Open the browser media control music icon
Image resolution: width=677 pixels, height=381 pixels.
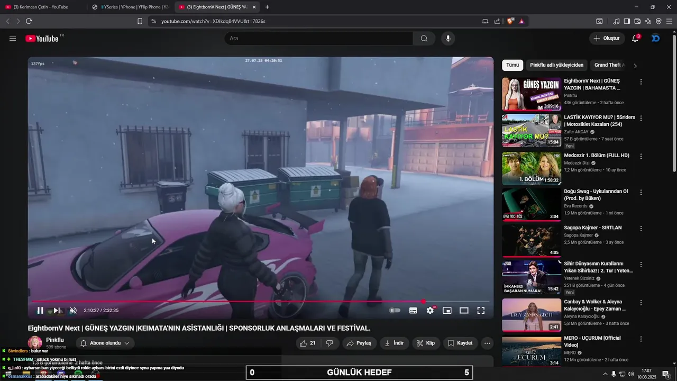tap(616, 21)
